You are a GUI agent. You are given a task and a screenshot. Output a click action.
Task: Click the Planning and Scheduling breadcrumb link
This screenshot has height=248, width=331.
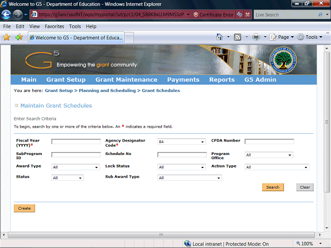pyautogui.click(x=107, y=90)
